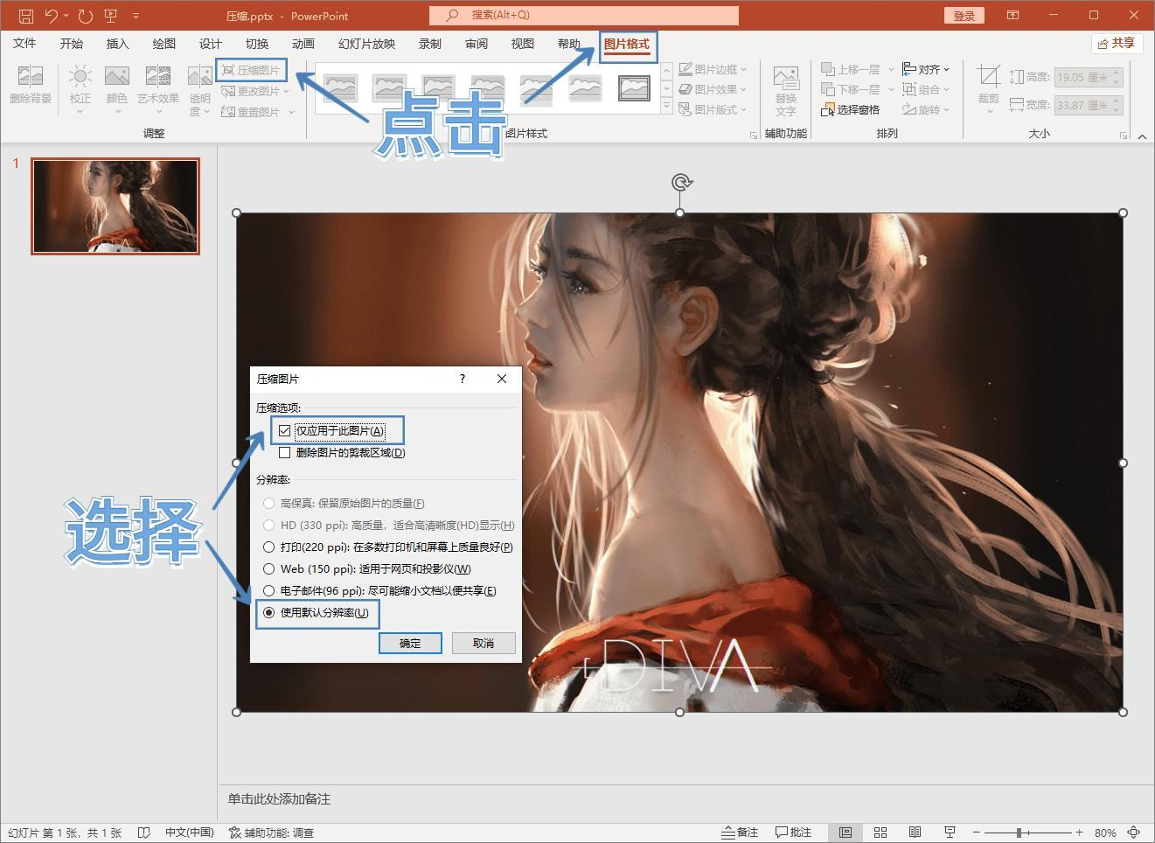Select slide 1 thumbnail in the panel
This screenshot has width=1155, height=843.
pos(115,206)
